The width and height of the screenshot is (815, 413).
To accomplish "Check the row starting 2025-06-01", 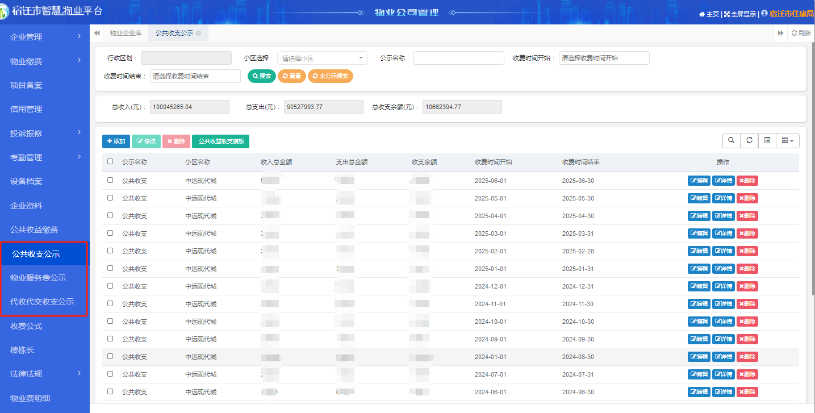I will pyautogui.click(x=110, y=180).
